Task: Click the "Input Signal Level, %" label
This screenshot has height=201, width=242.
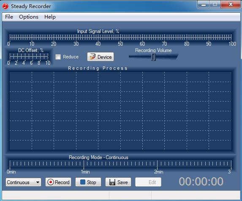Action: pos(98,31)
